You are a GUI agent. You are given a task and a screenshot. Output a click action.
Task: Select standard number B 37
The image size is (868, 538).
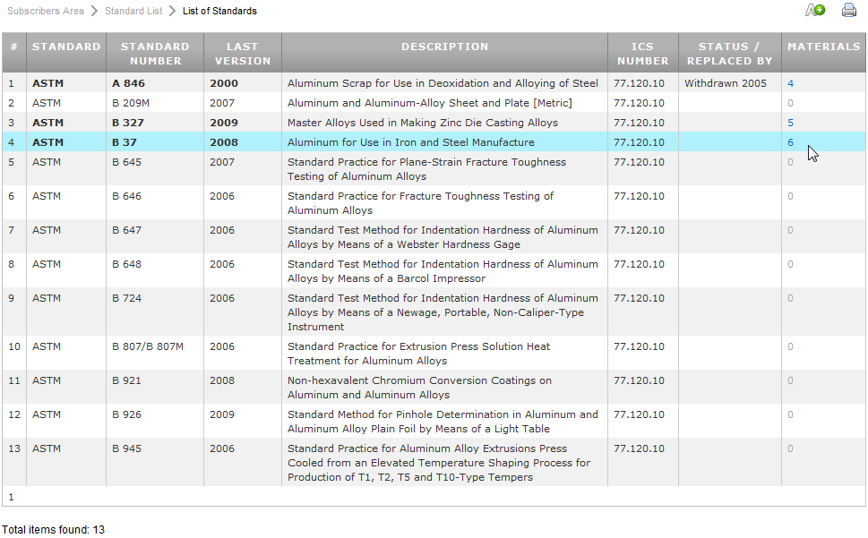125,142
